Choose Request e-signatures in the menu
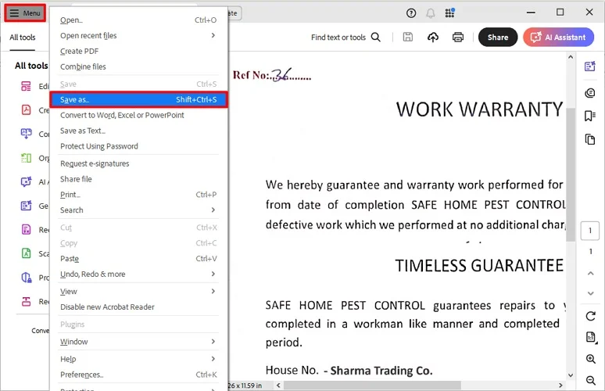 pos(138,163)
